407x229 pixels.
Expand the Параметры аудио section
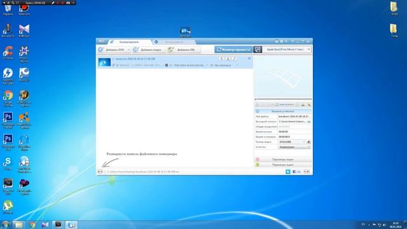[283, 165]
